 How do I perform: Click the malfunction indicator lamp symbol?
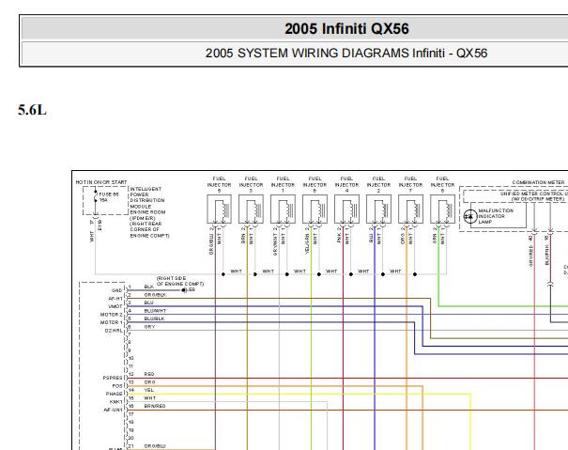click(470, 216)
